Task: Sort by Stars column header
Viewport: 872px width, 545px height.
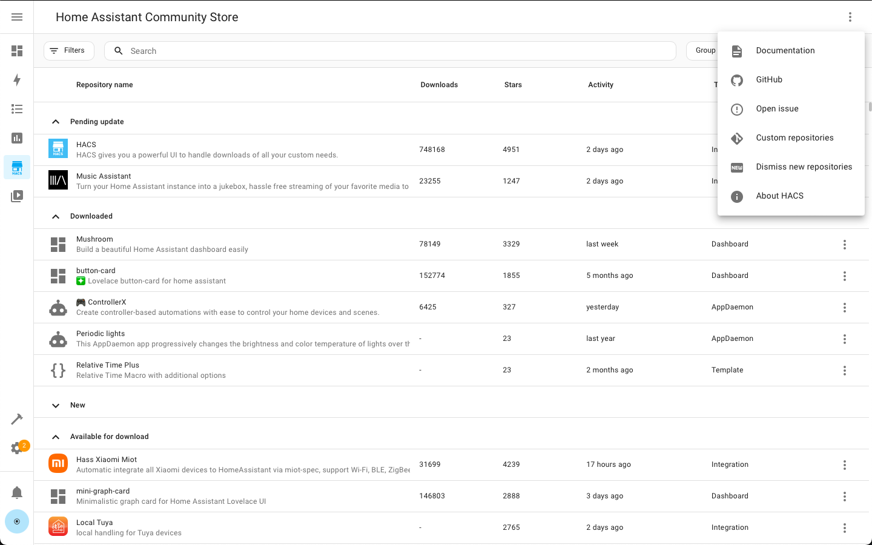Action: 513,85
